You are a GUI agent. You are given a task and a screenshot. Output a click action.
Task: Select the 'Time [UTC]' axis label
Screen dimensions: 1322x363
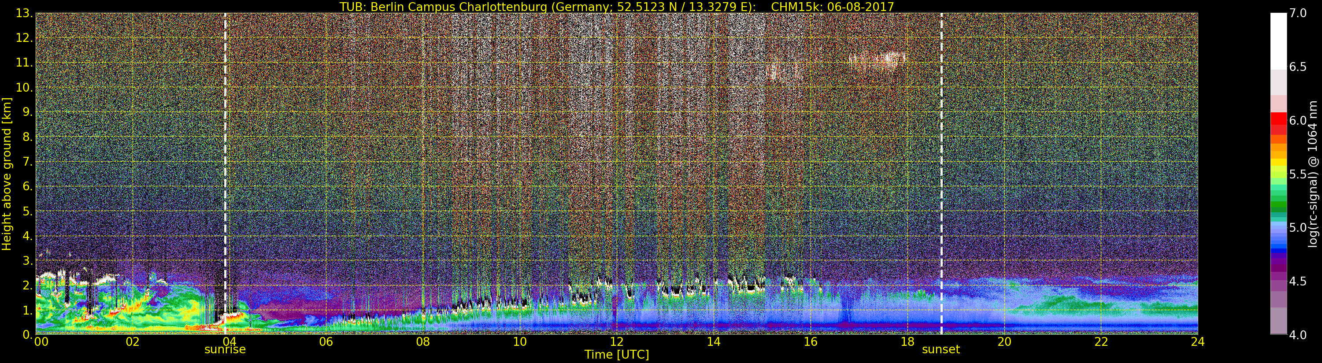[617, 355]
